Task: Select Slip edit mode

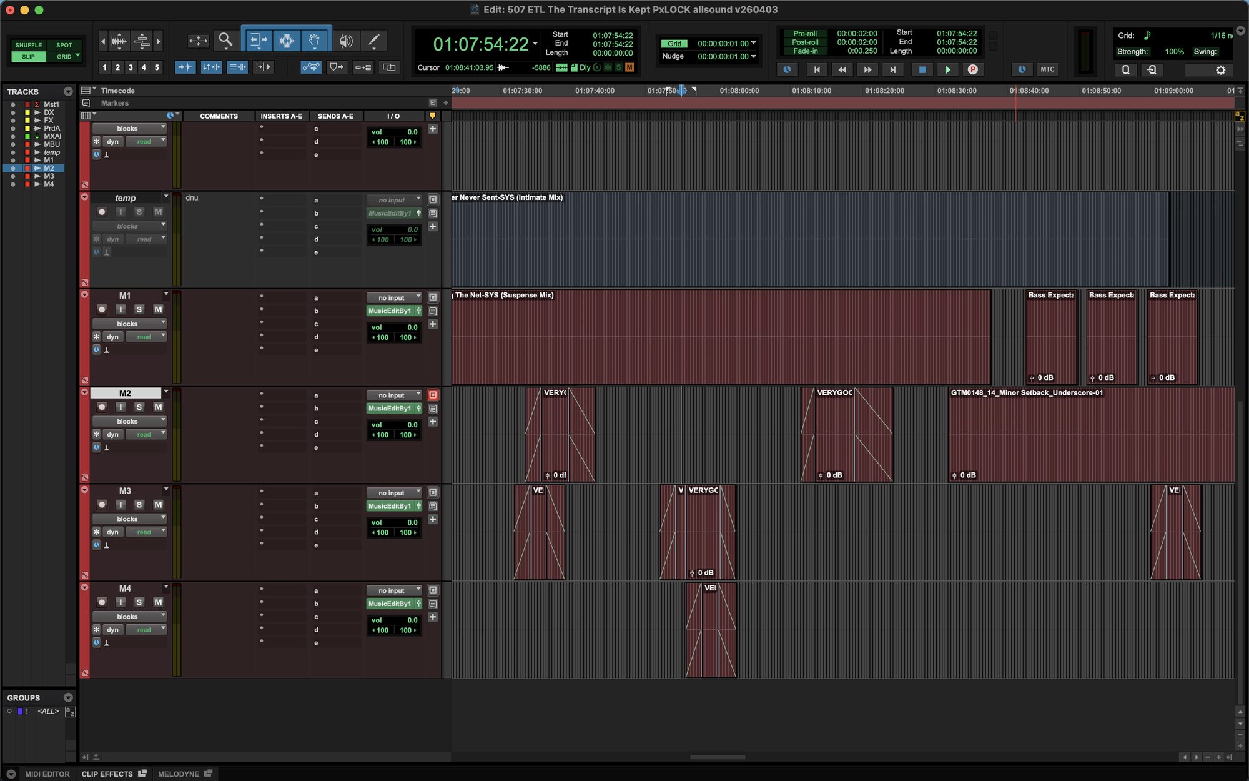Action: tap(29, 56)
